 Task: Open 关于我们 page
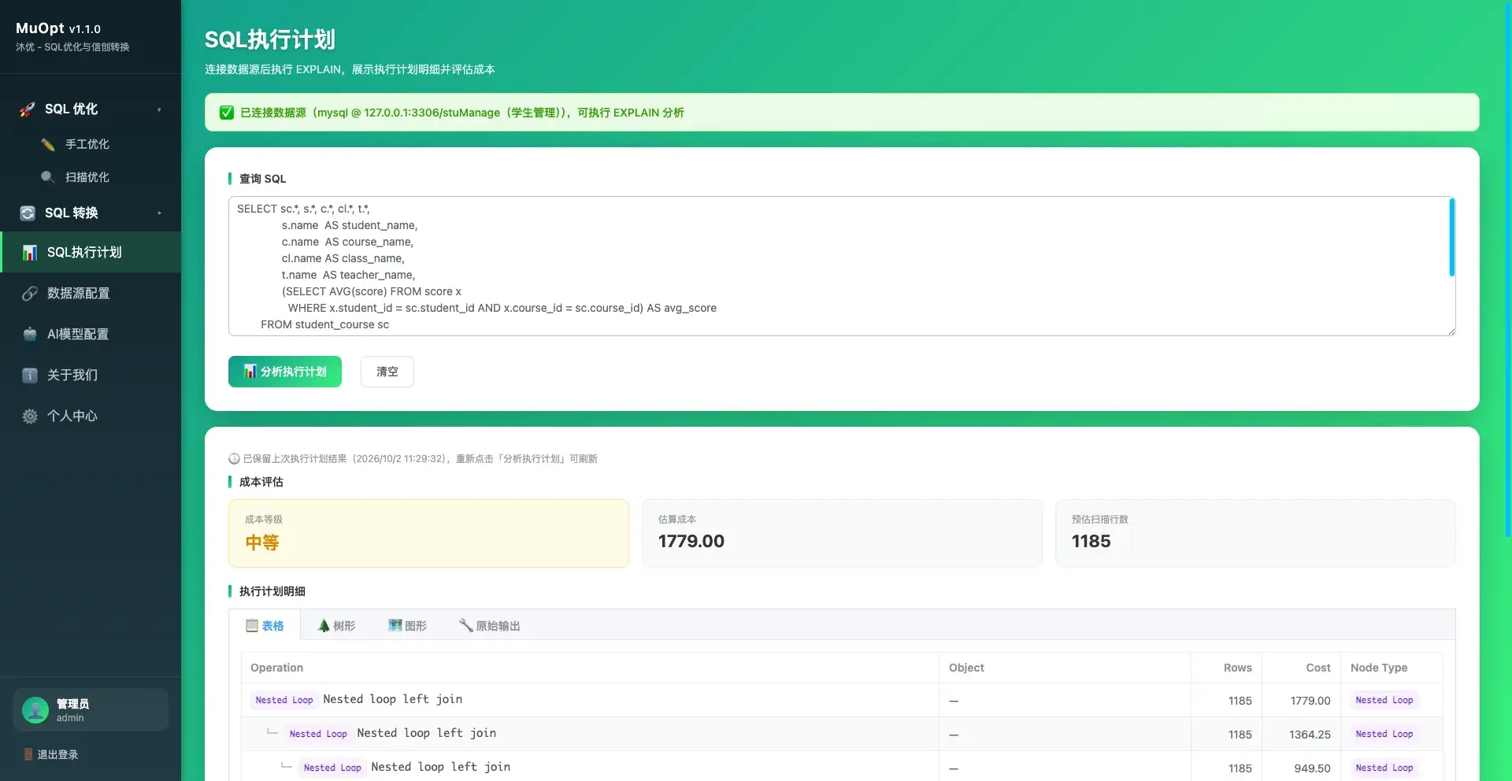[x=91, y=376]
